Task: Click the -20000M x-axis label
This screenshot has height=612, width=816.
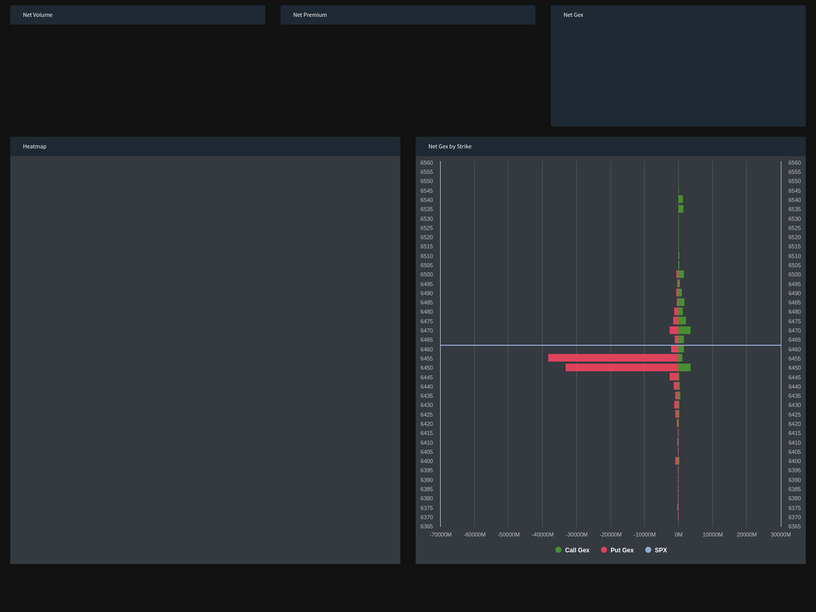Action: pos(611,534)
